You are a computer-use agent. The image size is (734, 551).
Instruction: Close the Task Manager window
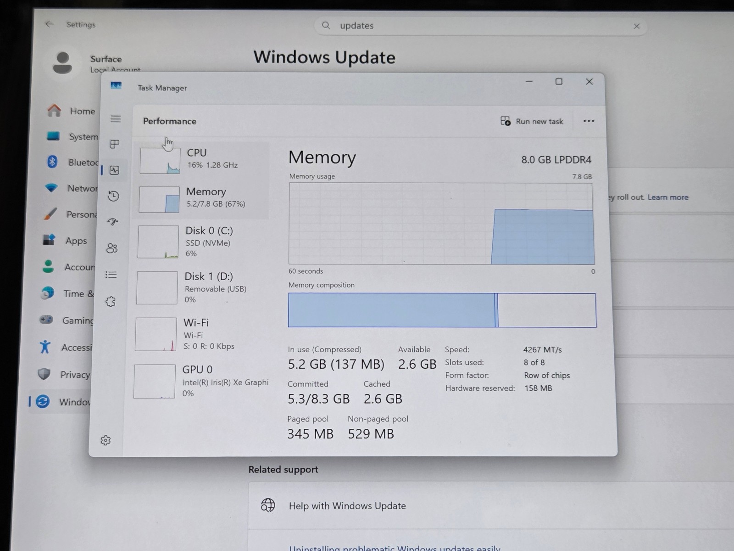point(589,81)
